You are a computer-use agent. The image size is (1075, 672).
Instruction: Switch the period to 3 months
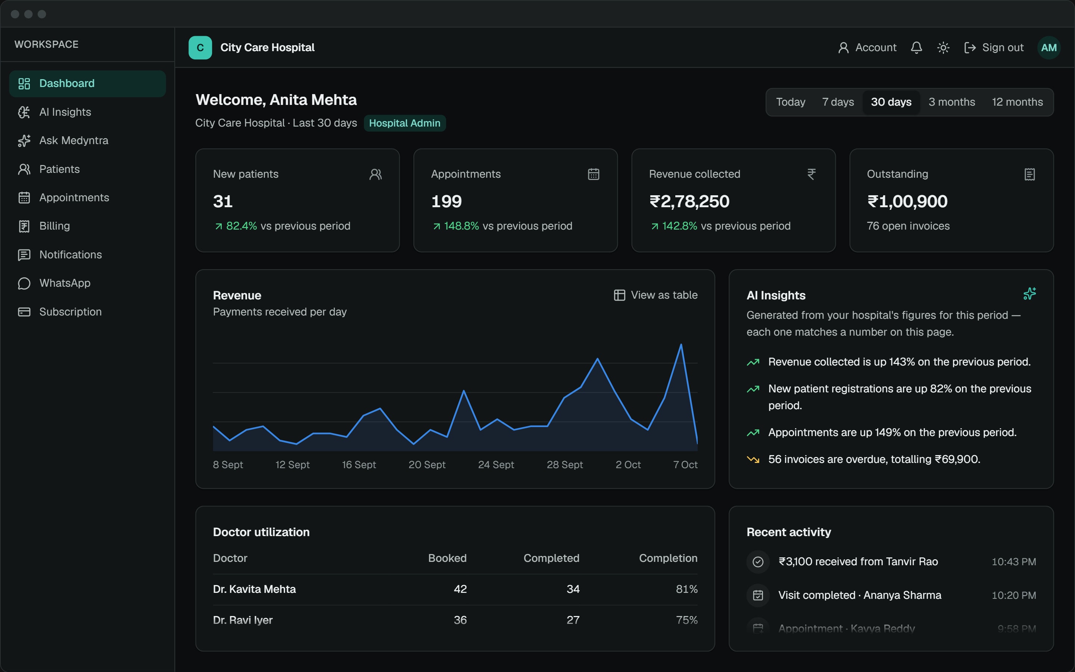coord(951,102)
